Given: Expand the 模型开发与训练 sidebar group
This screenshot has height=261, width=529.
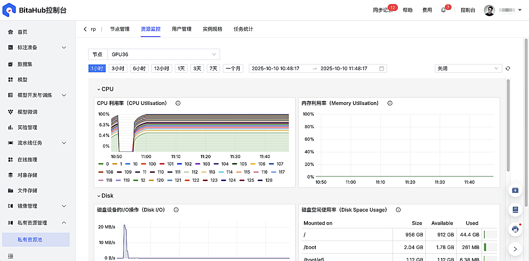Looking at the screenshot, I should [37, 95].
